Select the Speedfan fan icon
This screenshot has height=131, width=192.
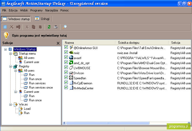[x=71, y=78]
